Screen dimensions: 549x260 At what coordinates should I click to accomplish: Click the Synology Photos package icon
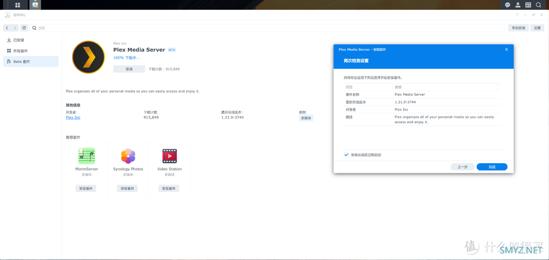point(128,156)
